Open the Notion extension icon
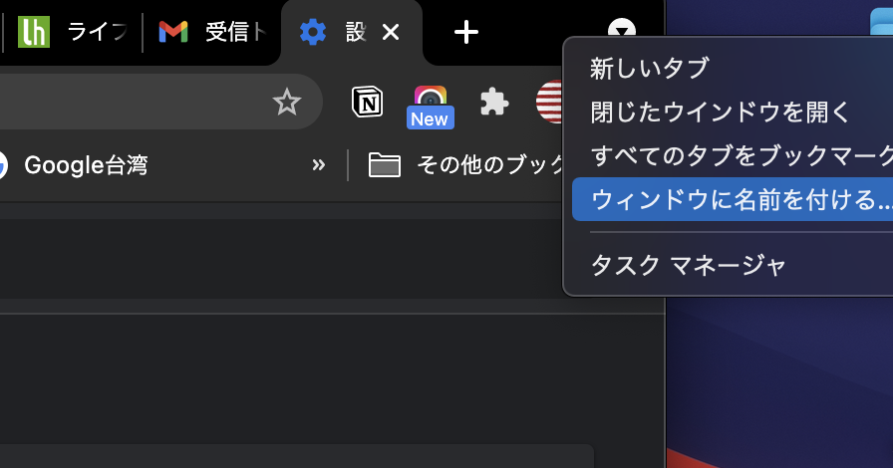 click(367, 102)
